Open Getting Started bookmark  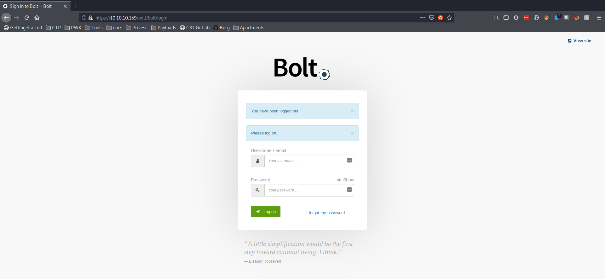coord(23,28)
